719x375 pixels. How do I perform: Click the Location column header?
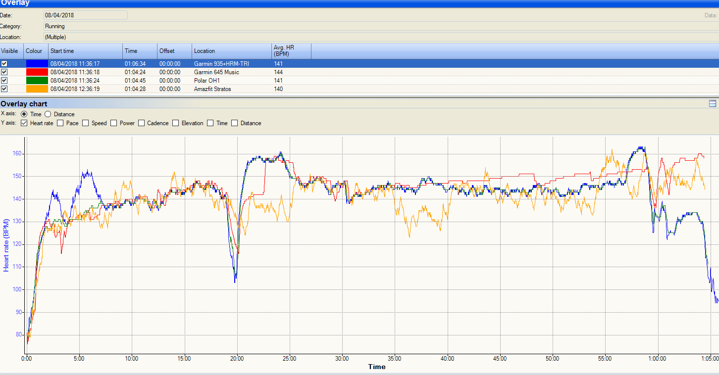click(x=231, y=51)
